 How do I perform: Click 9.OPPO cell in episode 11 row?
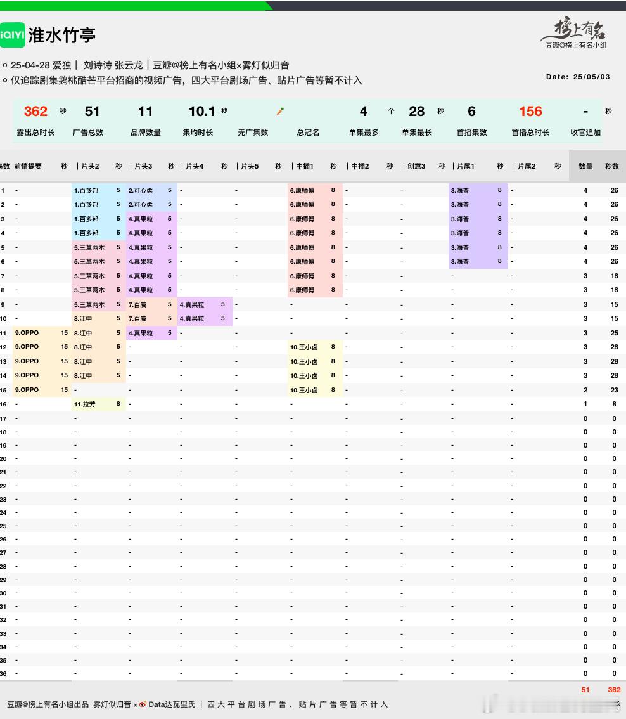coord(27,333)
